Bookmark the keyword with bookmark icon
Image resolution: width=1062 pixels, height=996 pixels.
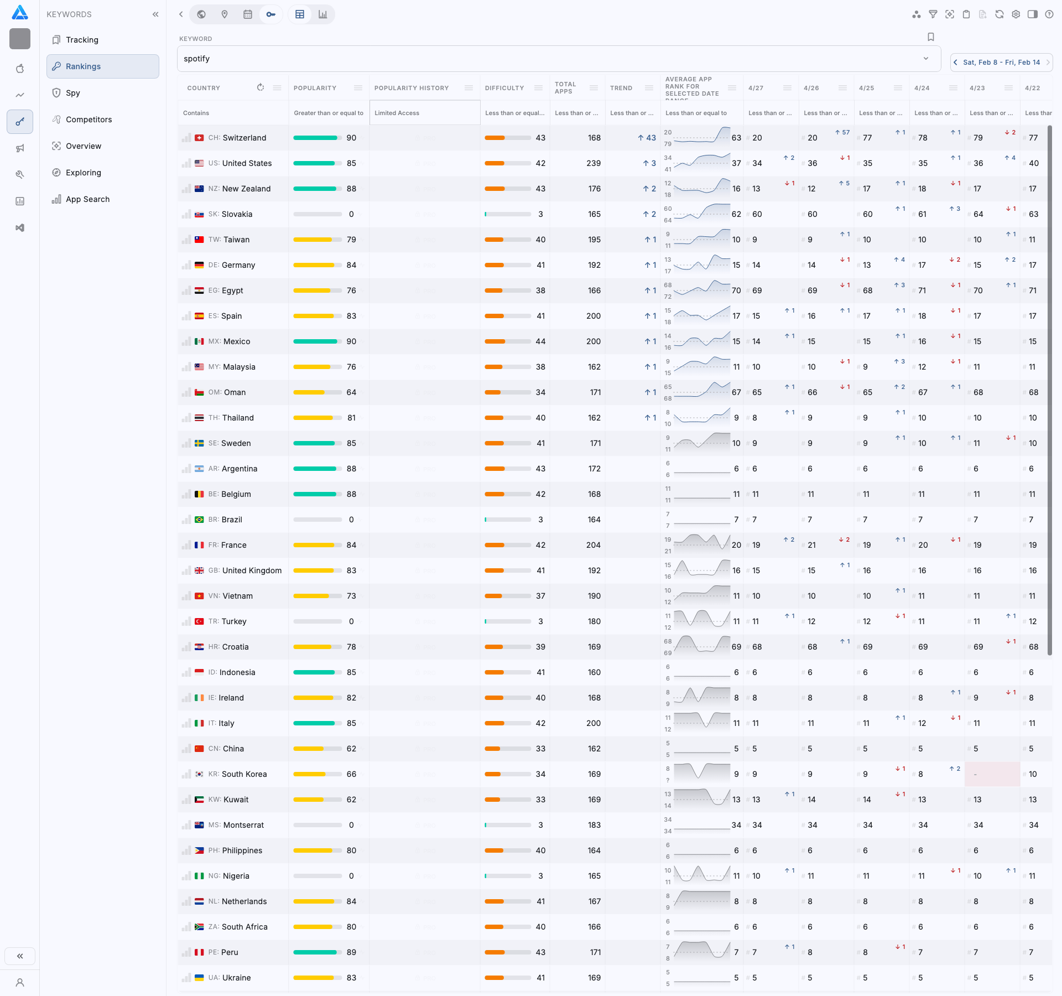(x=931, y=37)
